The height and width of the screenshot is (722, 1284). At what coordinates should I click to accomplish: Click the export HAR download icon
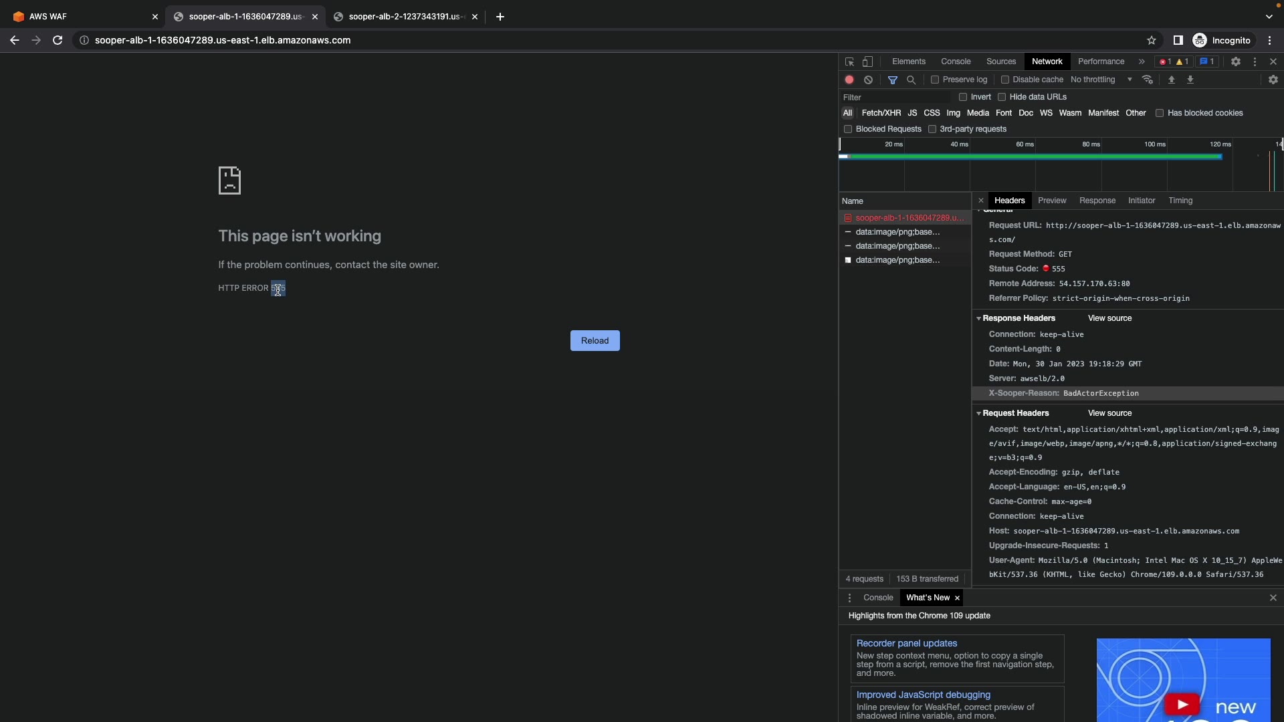pyautogui.click(x=1190, y=80)
